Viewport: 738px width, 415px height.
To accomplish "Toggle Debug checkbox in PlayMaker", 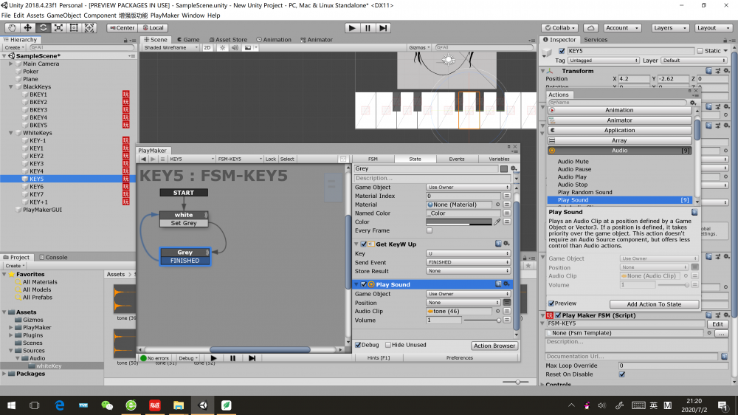I will [x=358, y=345].
